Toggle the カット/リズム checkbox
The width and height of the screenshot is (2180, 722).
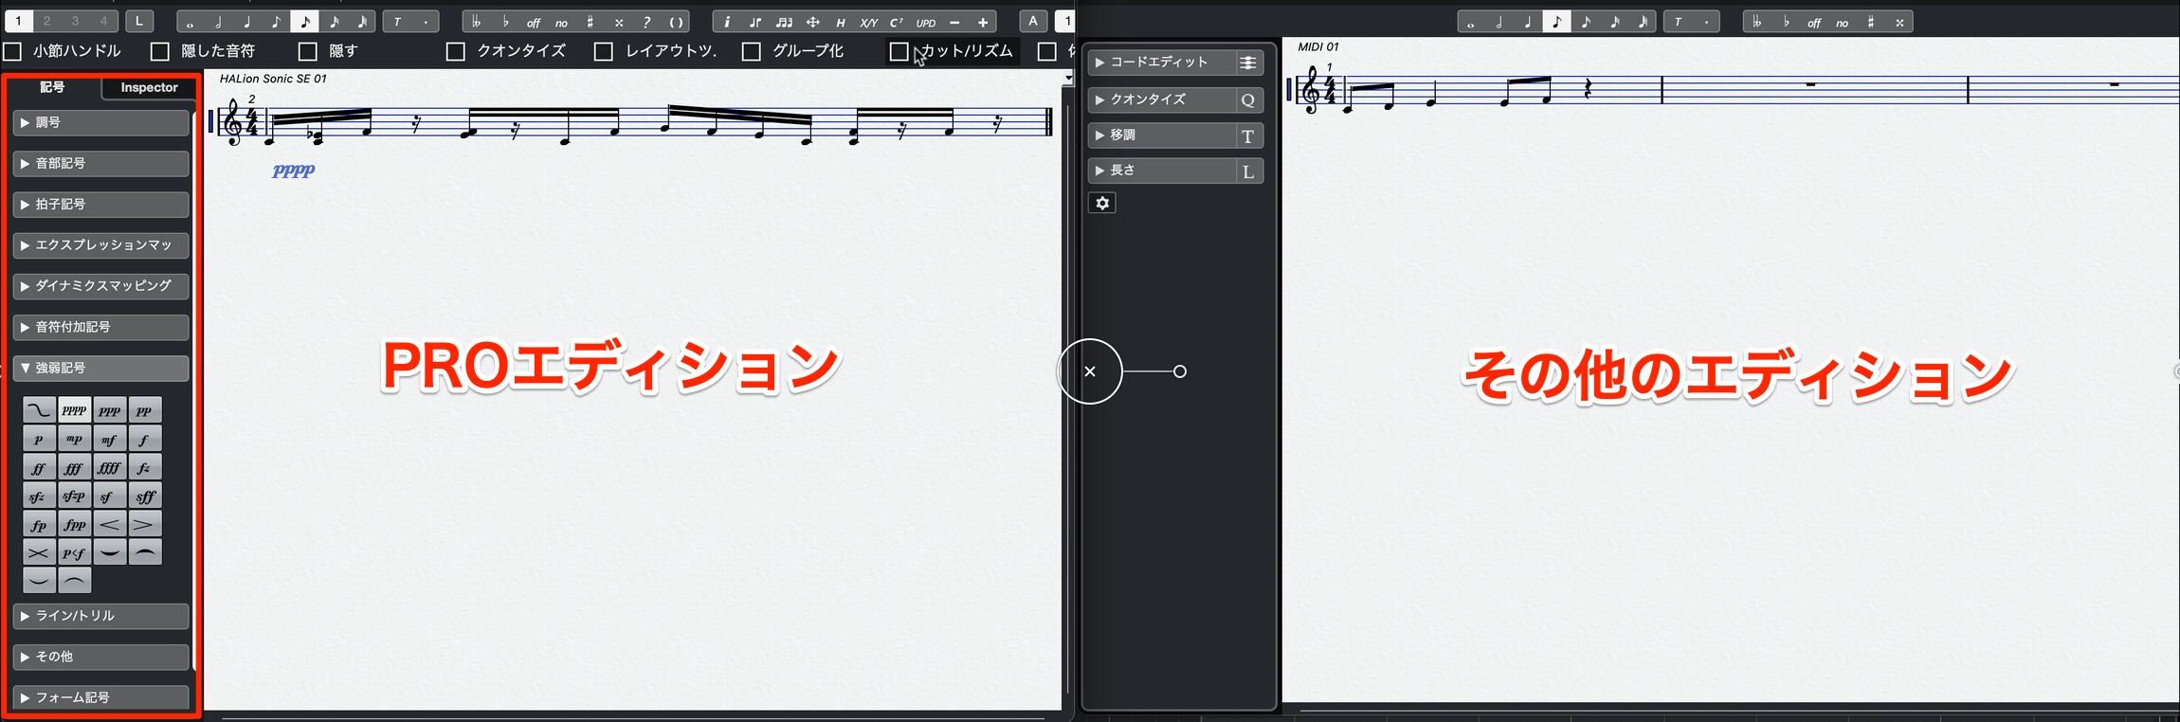[899, 51]
